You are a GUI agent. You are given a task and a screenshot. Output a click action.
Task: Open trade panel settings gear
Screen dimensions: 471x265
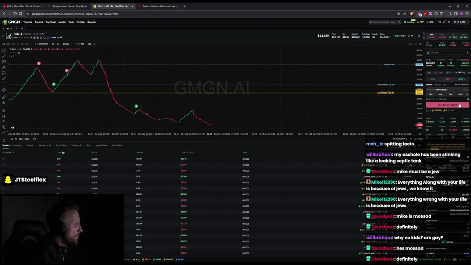coord(468,73)
